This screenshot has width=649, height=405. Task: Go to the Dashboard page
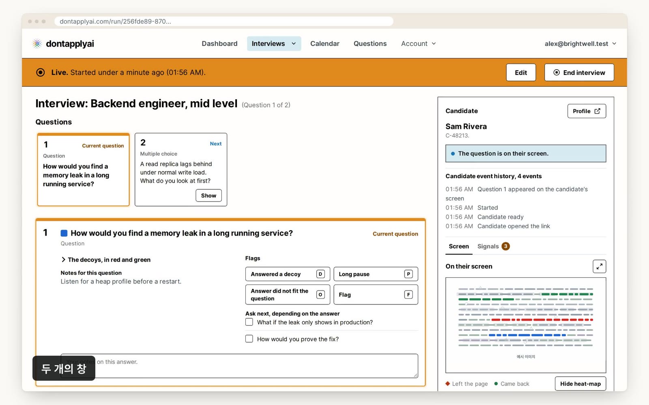219,44
